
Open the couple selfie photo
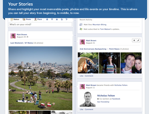coord(131,63)
